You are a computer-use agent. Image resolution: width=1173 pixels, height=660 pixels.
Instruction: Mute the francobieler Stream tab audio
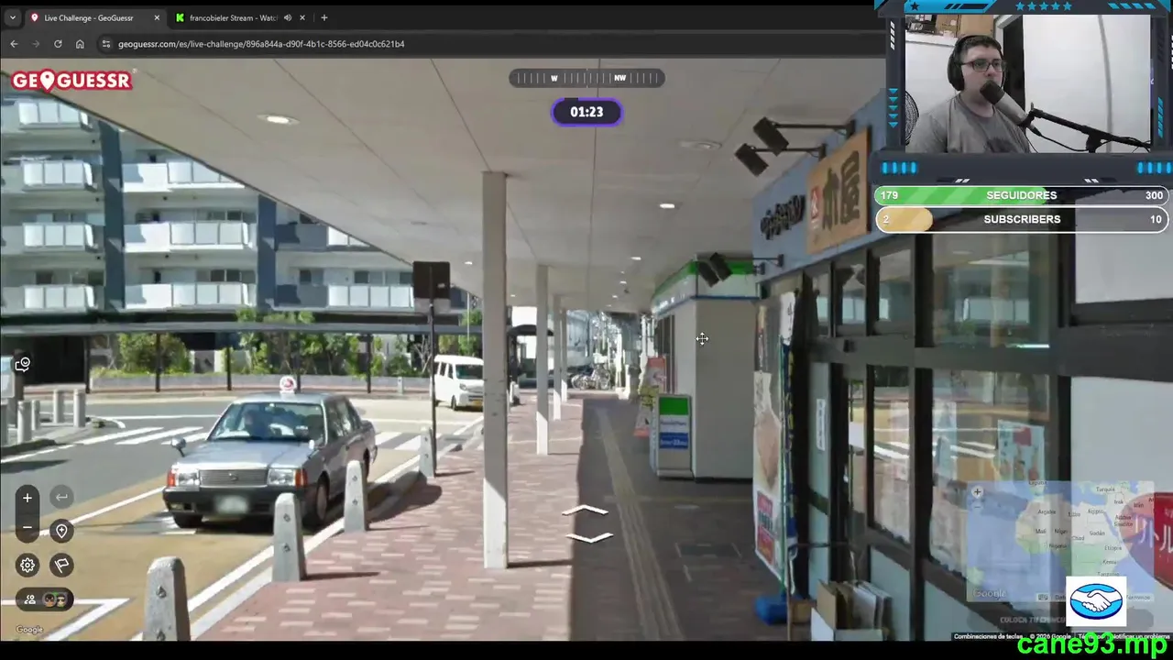(x=288, y=17)
